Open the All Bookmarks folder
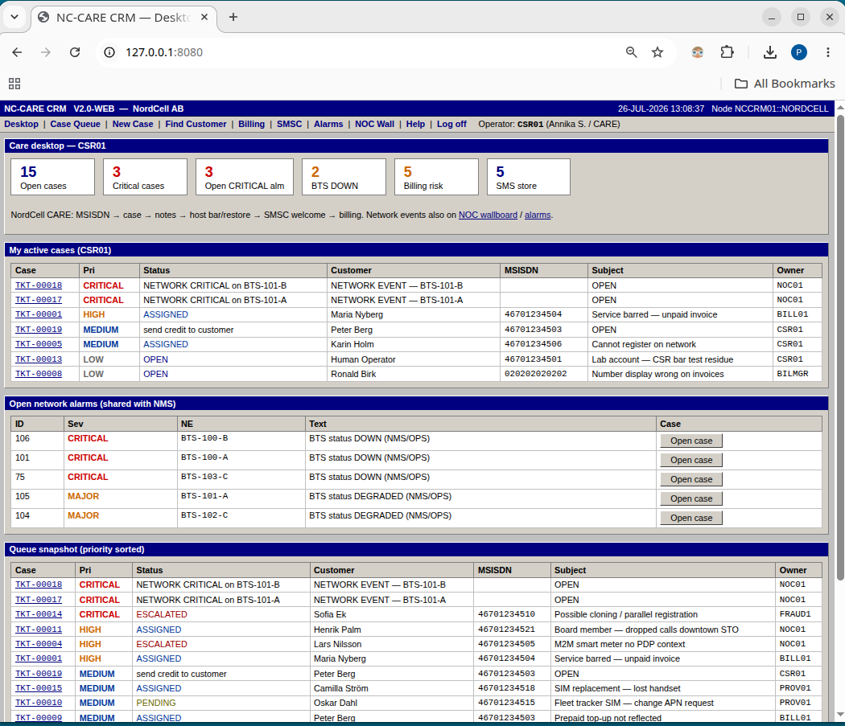This screenshot has height=726, width=845. [x=785, y=84]
